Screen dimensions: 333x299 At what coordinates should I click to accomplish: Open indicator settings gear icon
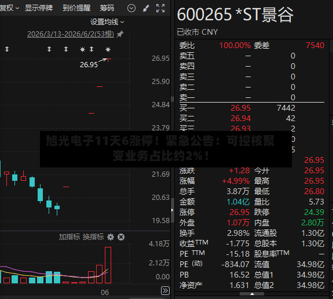tap(111, 237)
